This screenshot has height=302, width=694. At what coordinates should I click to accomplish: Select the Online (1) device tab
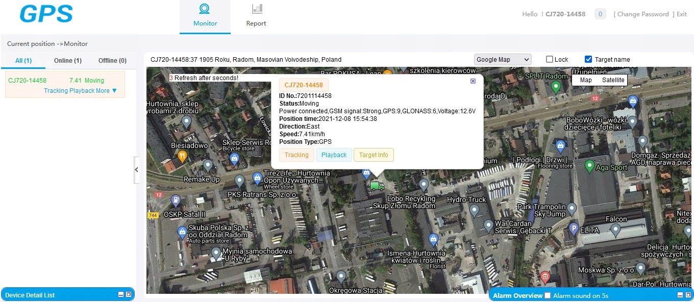click(x=68, y=61)
